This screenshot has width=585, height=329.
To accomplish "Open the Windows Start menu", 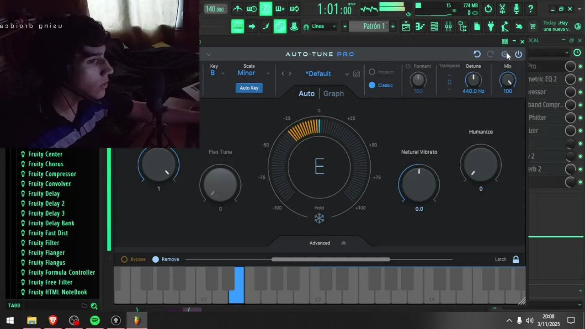I will pos(10,320).
